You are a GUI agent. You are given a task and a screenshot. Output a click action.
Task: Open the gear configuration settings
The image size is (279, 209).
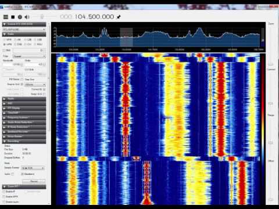[20, 17]
